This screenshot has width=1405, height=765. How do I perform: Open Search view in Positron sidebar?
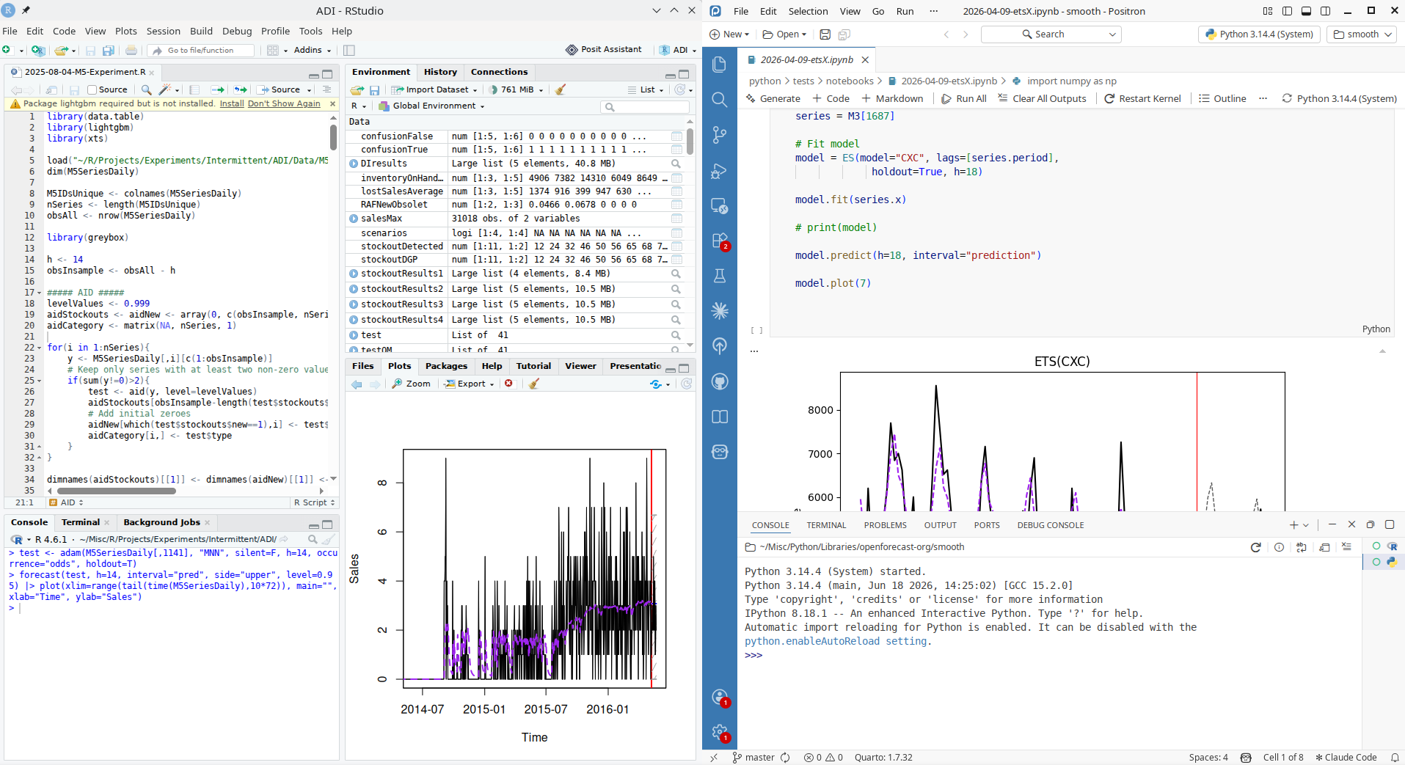pyautogui.click(x=719, y=100)
